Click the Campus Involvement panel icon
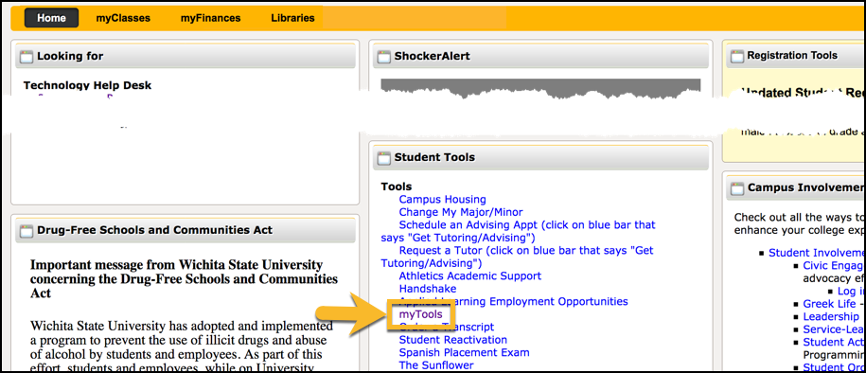 click(x=736, y=188)
